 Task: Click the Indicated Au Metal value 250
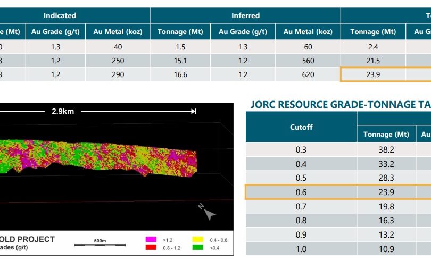point(118,61)
